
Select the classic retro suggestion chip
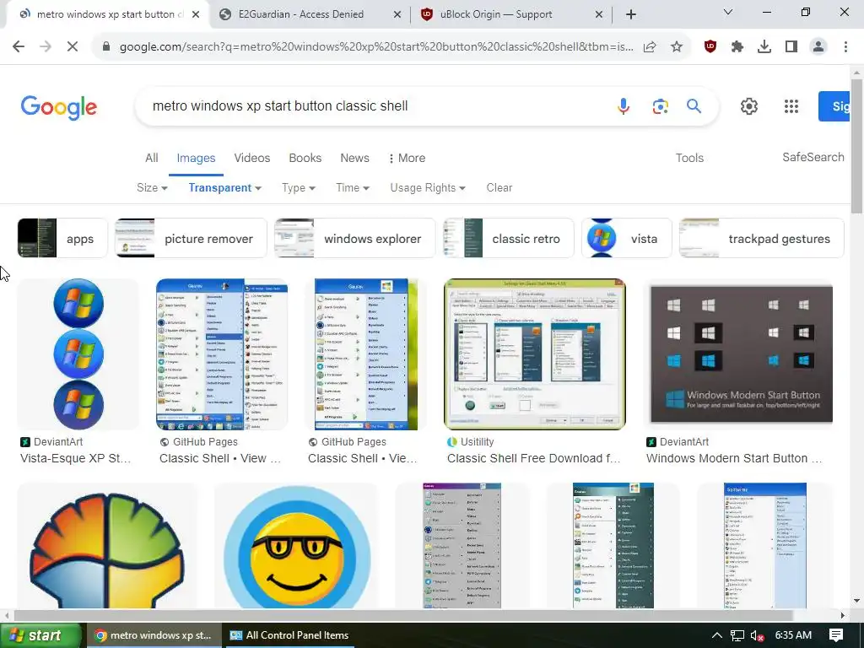click(509, 238)
